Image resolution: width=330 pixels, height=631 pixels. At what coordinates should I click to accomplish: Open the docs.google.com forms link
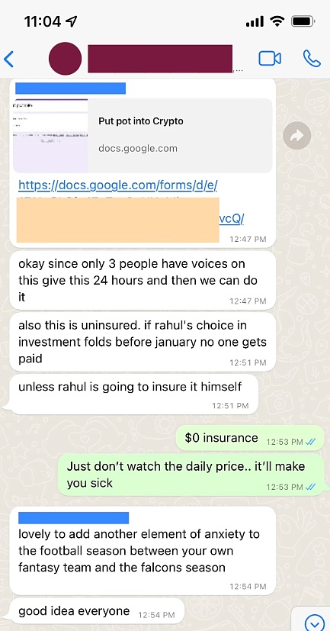coord(118,185)
